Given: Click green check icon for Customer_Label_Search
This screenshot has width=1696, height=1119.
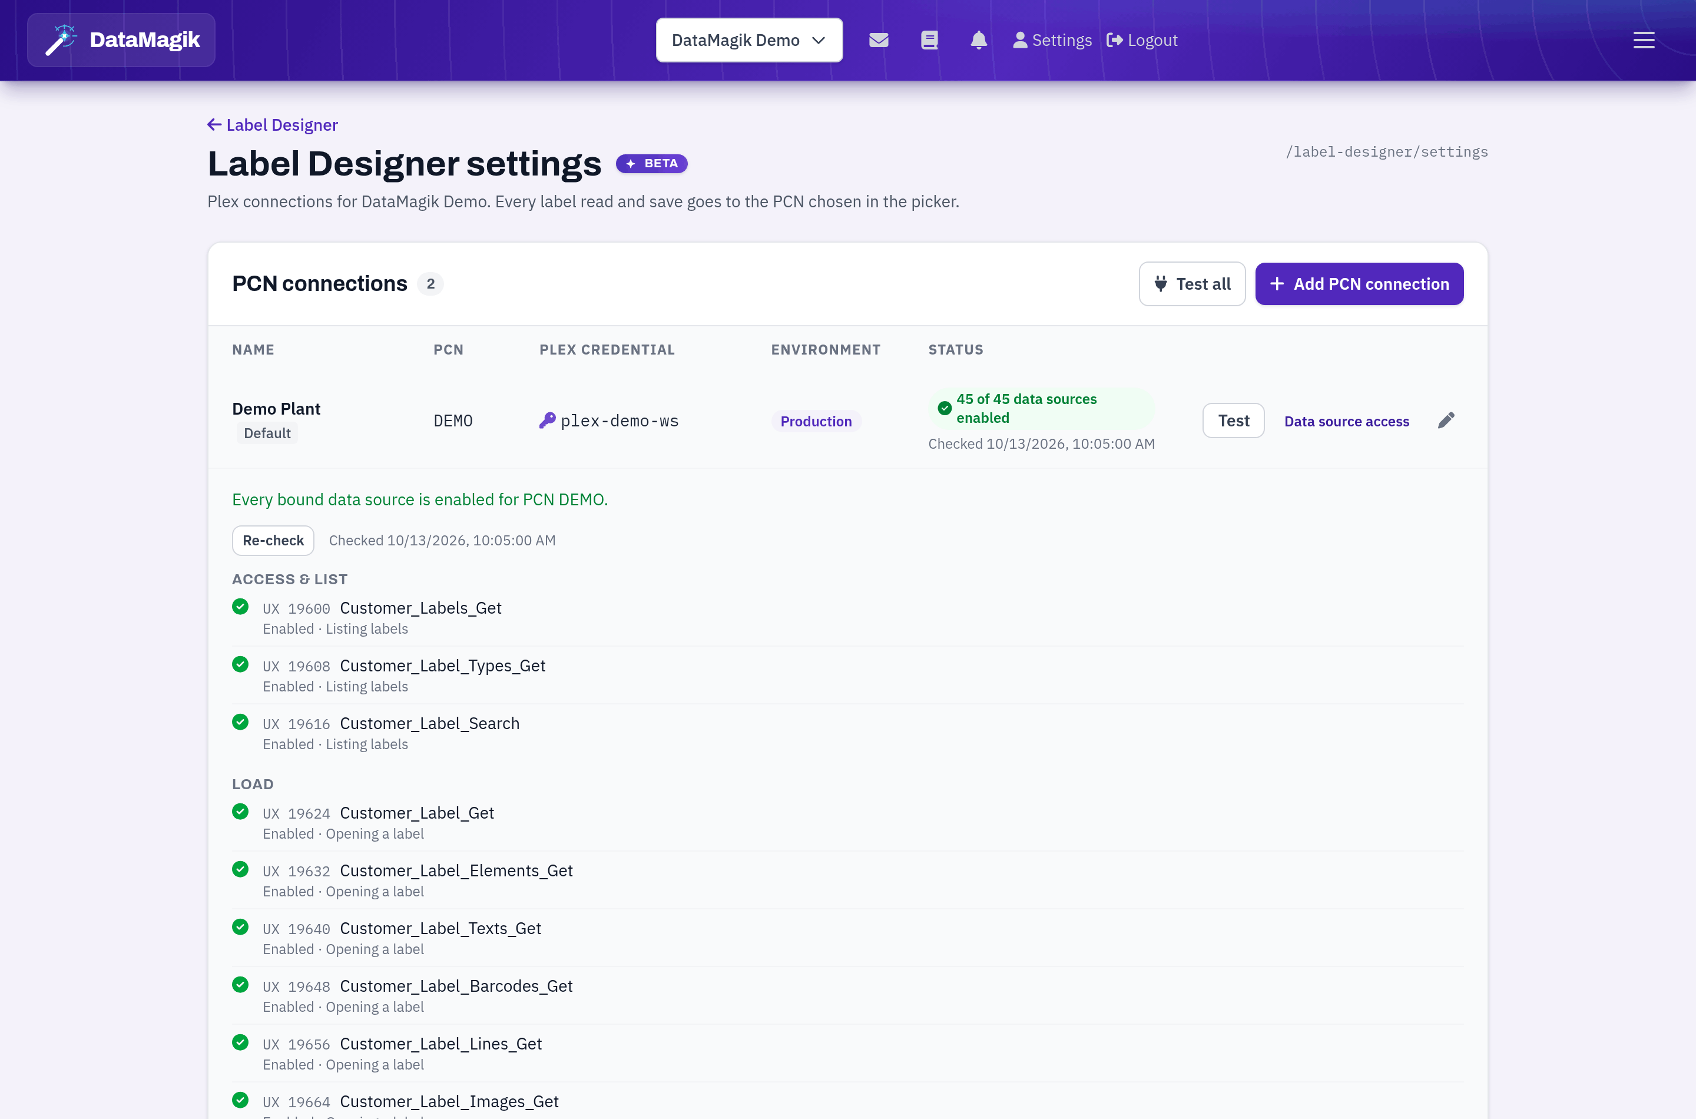Looking at the screenshot, I should pyautogui.click(x=240, y=722).
